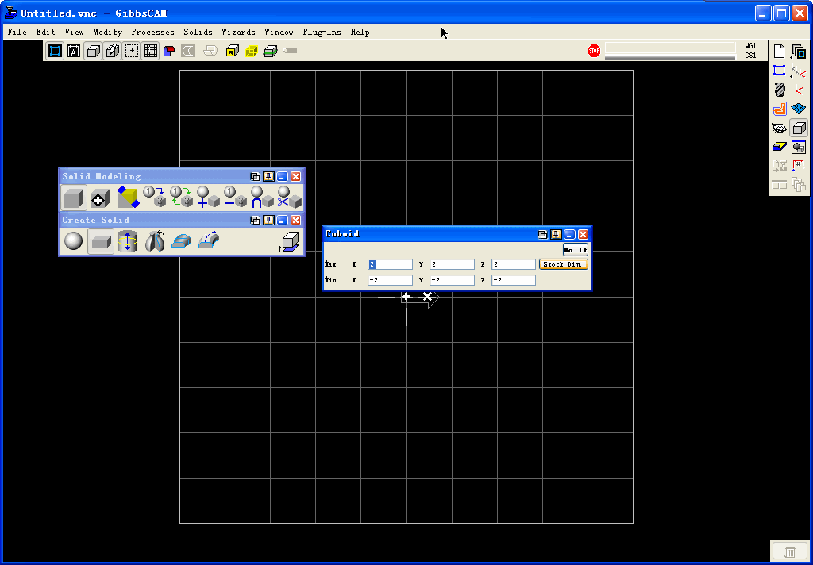This screenshot has width=813, height=565.
Task: Open the Edit menu
Action: [45, 32]
